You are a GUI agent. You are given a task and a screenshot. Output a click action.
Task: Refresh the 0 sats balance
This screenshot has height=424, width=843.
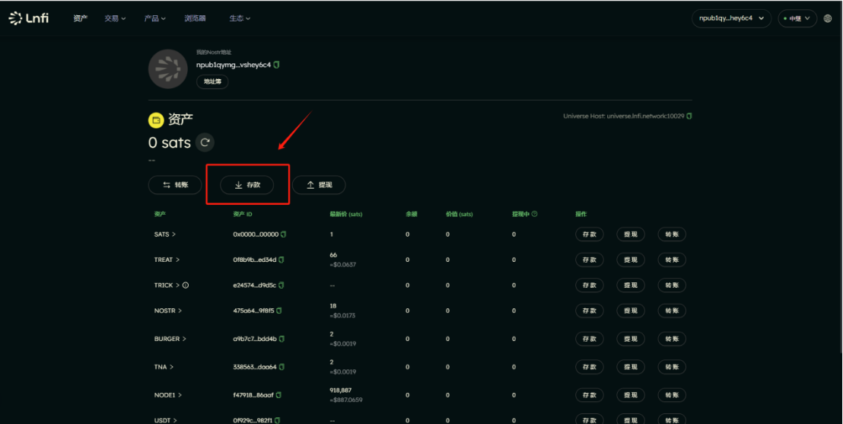coord(205,142)
